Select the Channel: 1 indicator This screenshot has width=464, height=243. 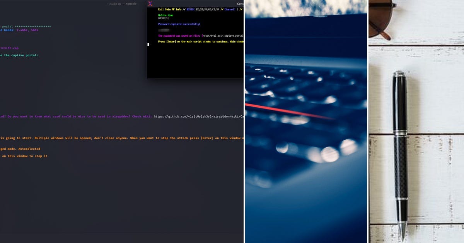click(231, 9)
